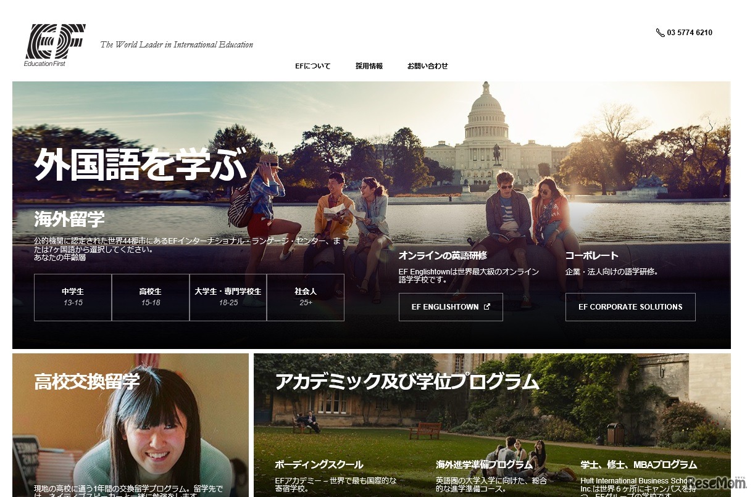
Task: Pick the 大学生・専門学校生 18-25 option
Action: [228, 297]
